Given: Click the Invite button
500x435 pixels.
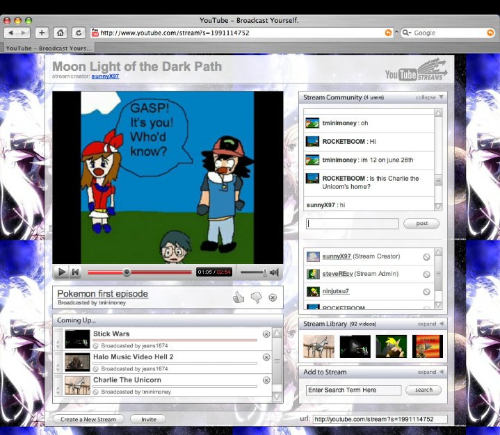Looking at the screenshot, I should [148, 420].
